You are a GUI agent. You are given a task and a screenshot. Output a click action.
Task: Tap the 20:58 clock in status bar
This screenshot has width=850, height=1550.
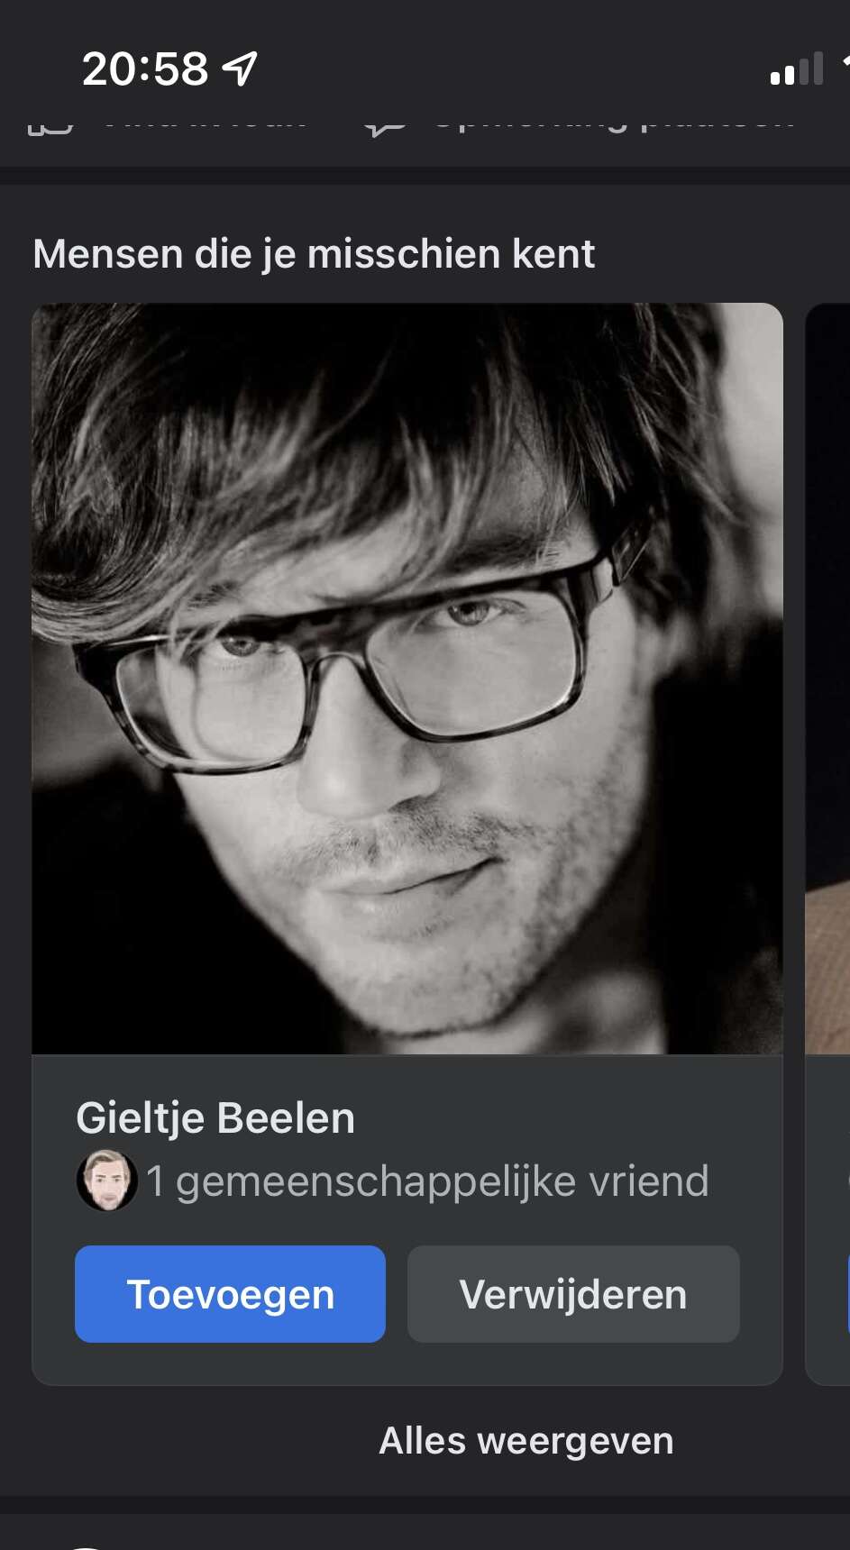pos(145,68)
